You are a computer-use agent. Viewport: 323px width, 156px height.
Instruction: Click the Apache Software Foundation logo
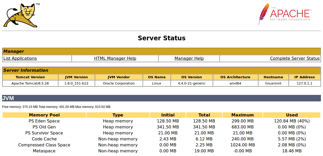pos(285,14)
